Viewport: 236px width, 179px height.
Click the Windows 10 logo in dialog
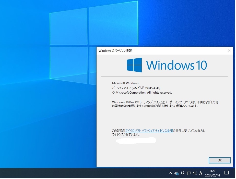[167, 65]
